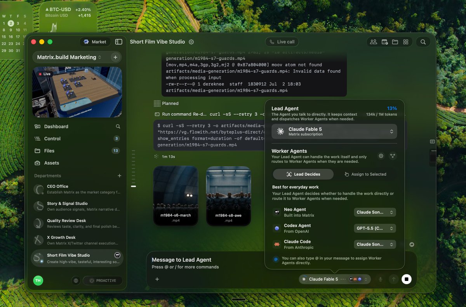This screenshot has width=466, height=307.
Task: Click the 13% token usage indicator
Action: (x=392, y=108)
